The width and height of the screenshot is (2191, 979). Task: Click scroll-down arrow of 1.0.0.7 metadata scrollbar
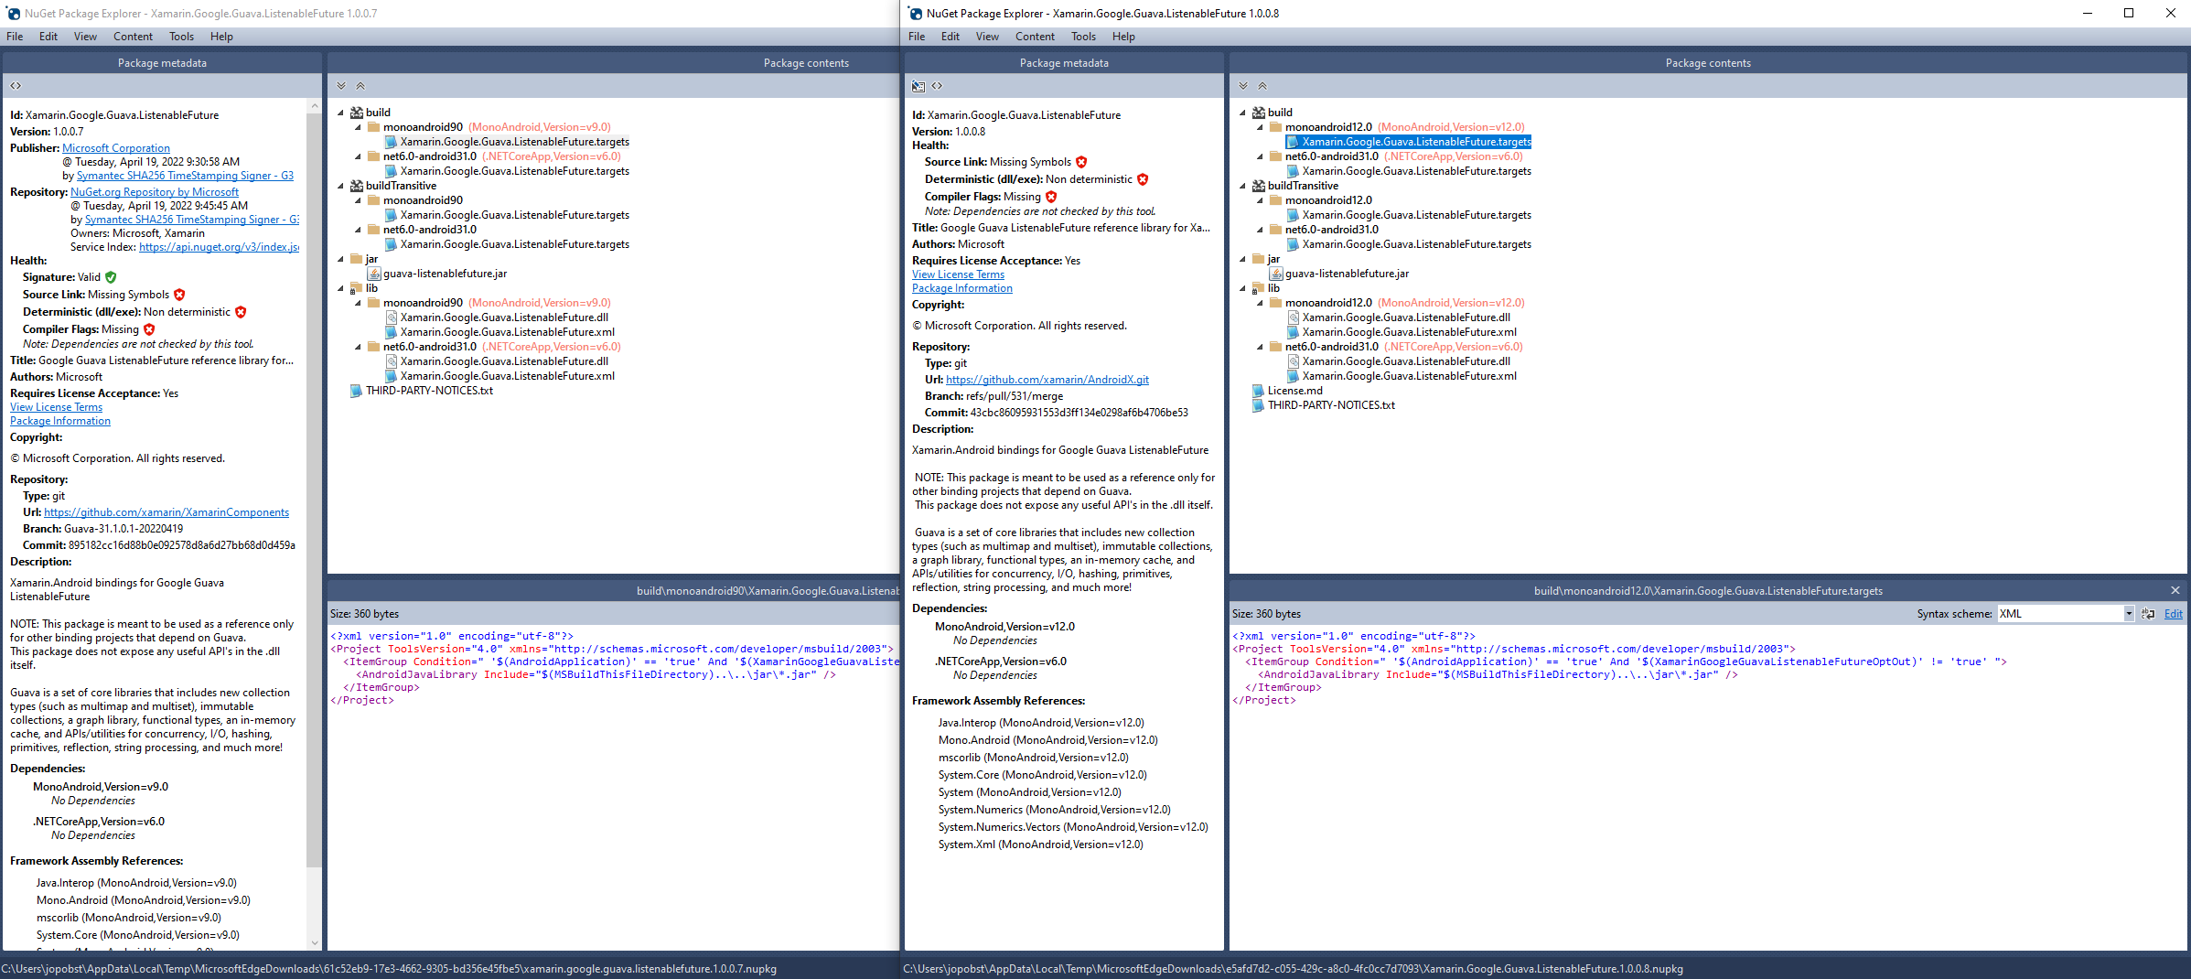pos(315,942)
